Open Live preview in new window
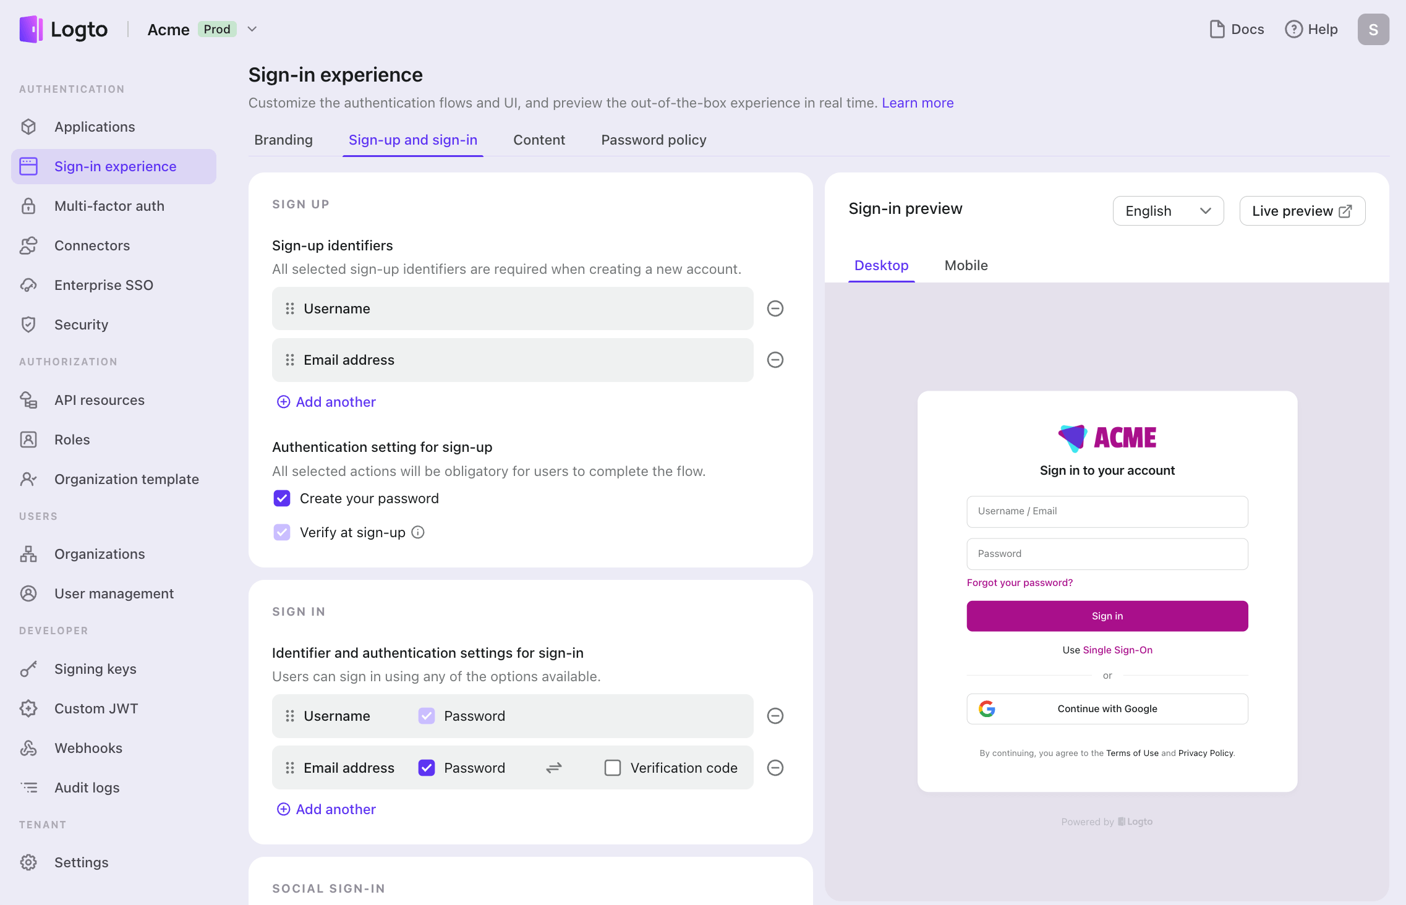 1302,211
